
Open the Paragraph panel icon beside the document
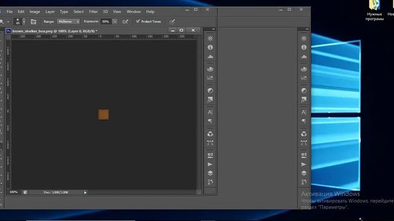click(x=211, y=121)
